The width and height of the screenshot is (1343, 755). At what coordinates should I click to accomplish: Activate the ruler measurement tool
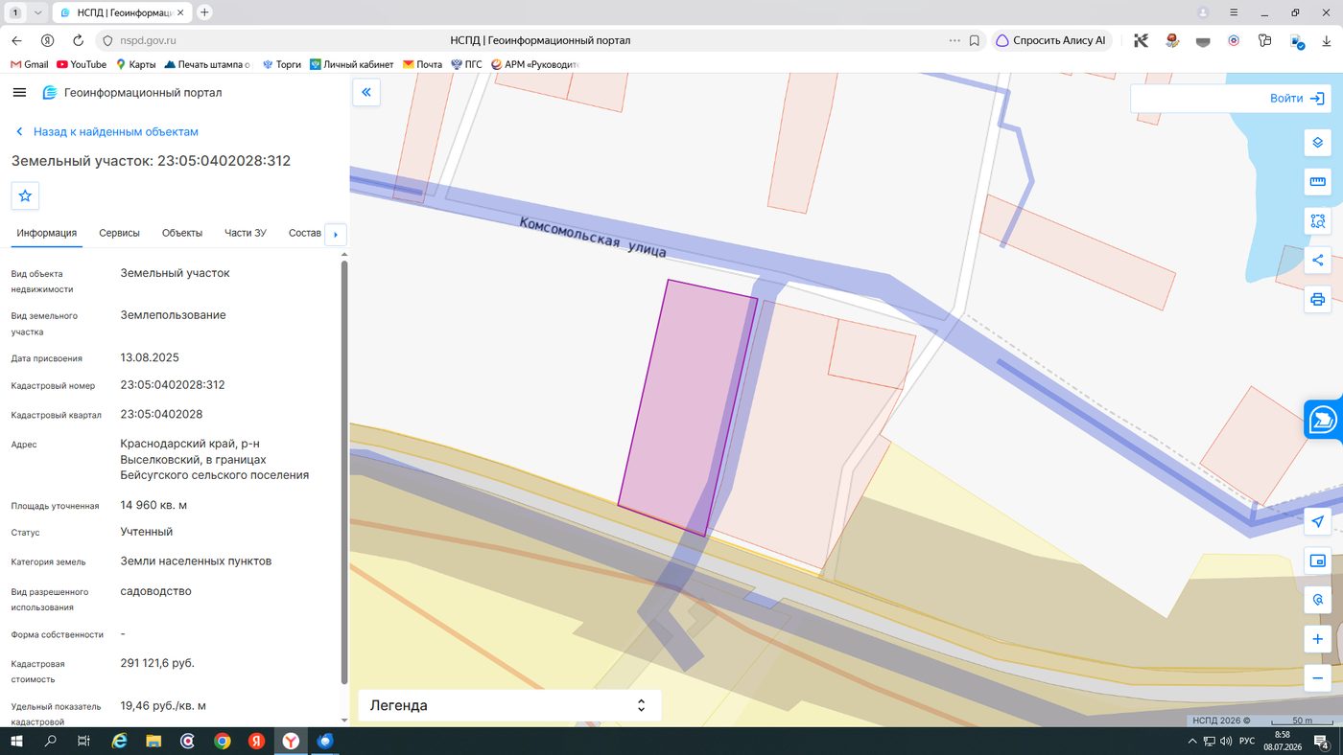[1317, 182]
